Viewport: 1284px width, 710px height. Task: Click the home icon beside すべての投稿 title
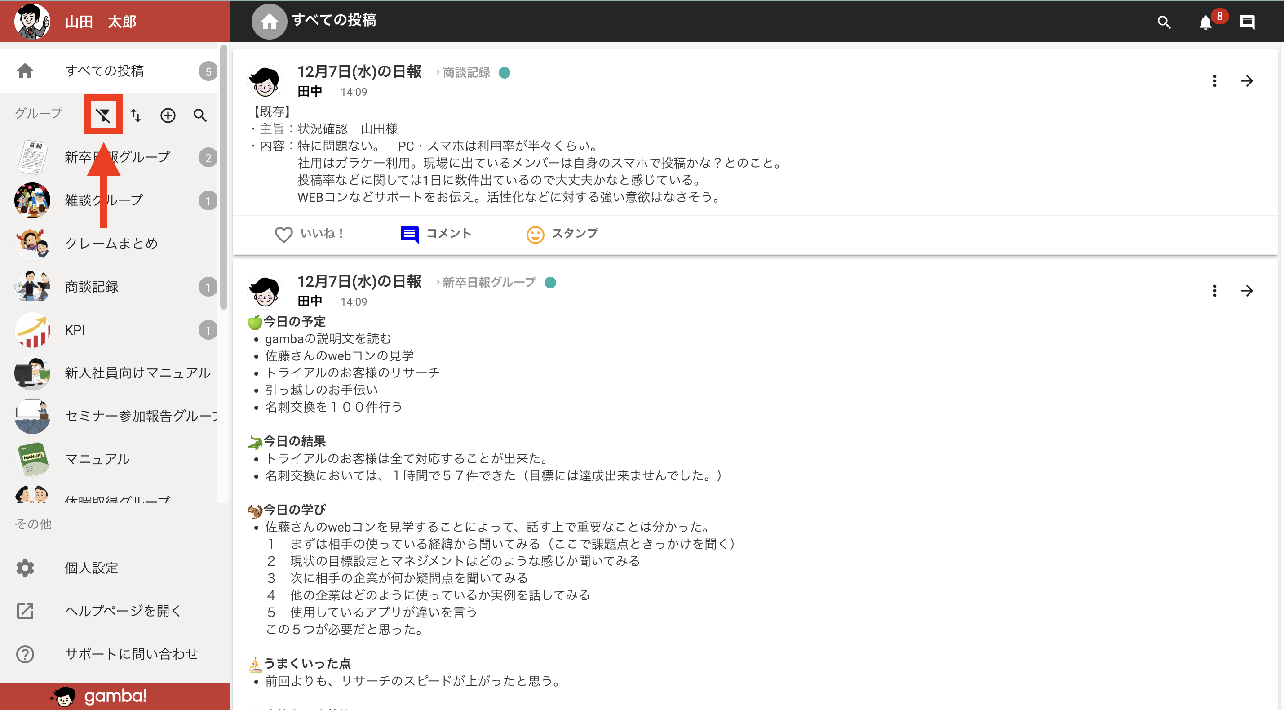pos(269,22)
